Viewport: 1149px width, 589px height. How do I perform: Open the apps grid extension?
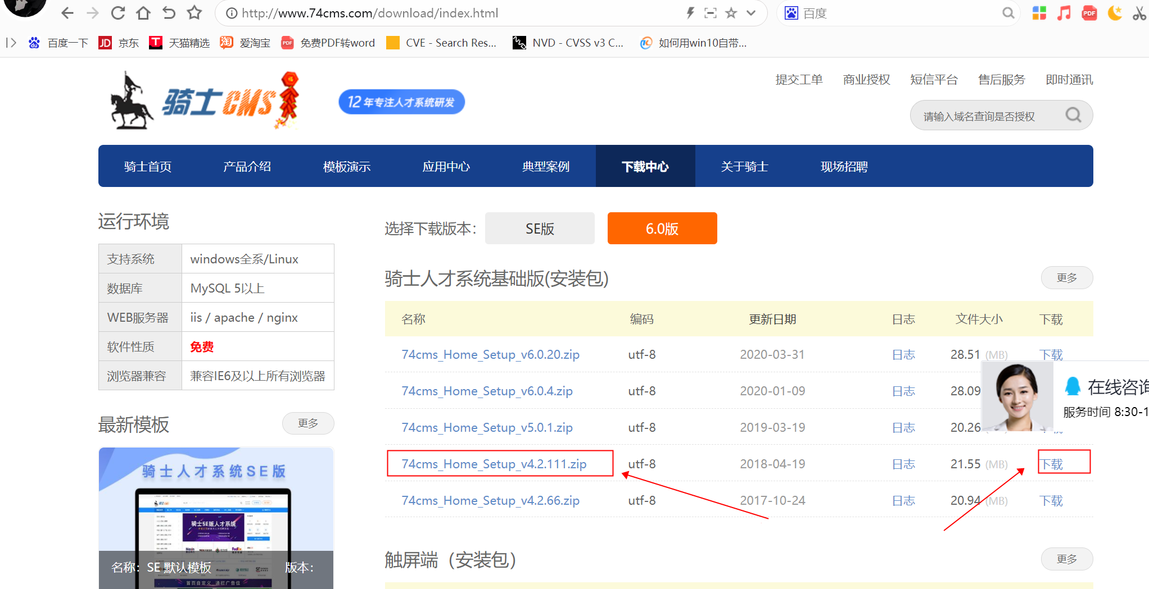(1039, 12)
